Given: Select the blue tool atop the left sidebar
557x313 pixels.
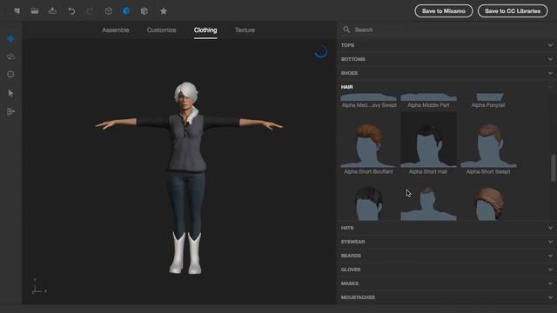Looking at the screenshot, I should 10,38.
